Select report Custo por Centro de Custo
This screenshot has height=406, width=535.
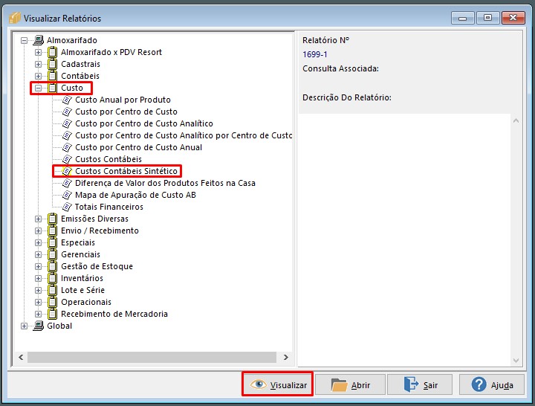(126, 112)
